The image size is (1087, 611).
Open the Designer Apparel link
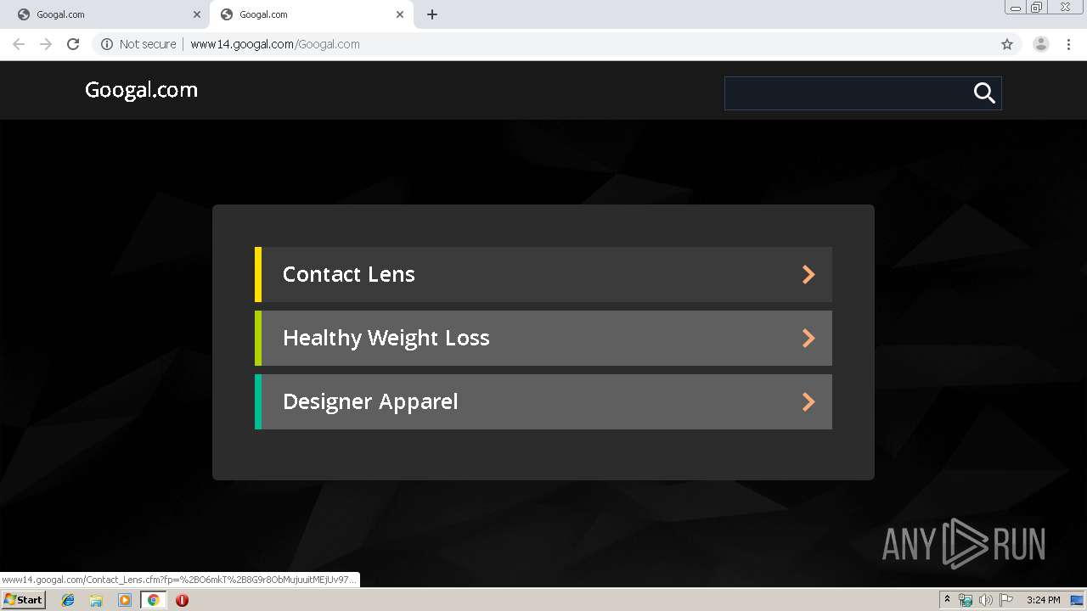(x=543, y=401)
